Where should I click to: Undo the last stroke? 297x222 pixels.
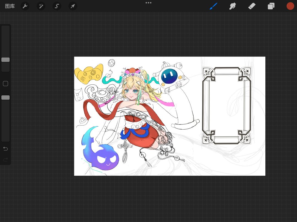[x=5, y=149]
